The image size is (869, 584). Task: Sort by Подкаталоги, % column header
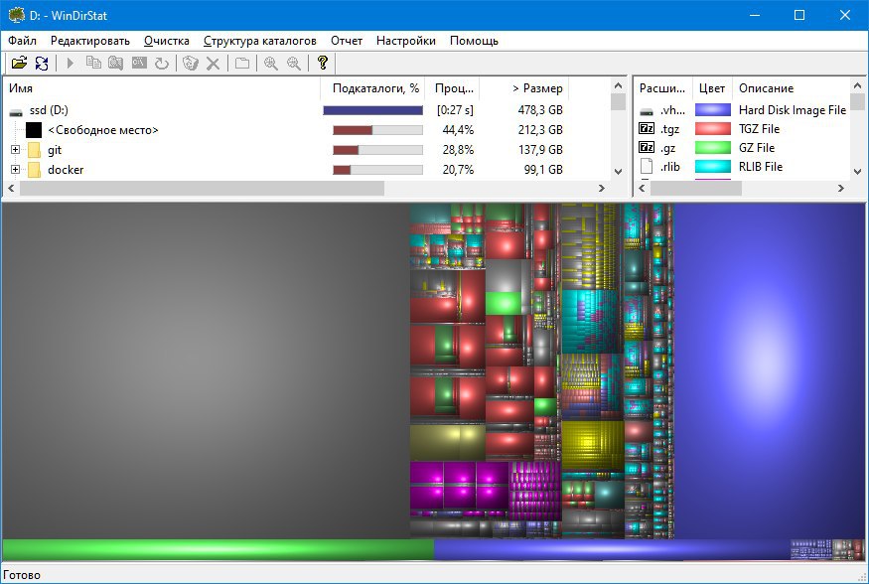point(372,88)
